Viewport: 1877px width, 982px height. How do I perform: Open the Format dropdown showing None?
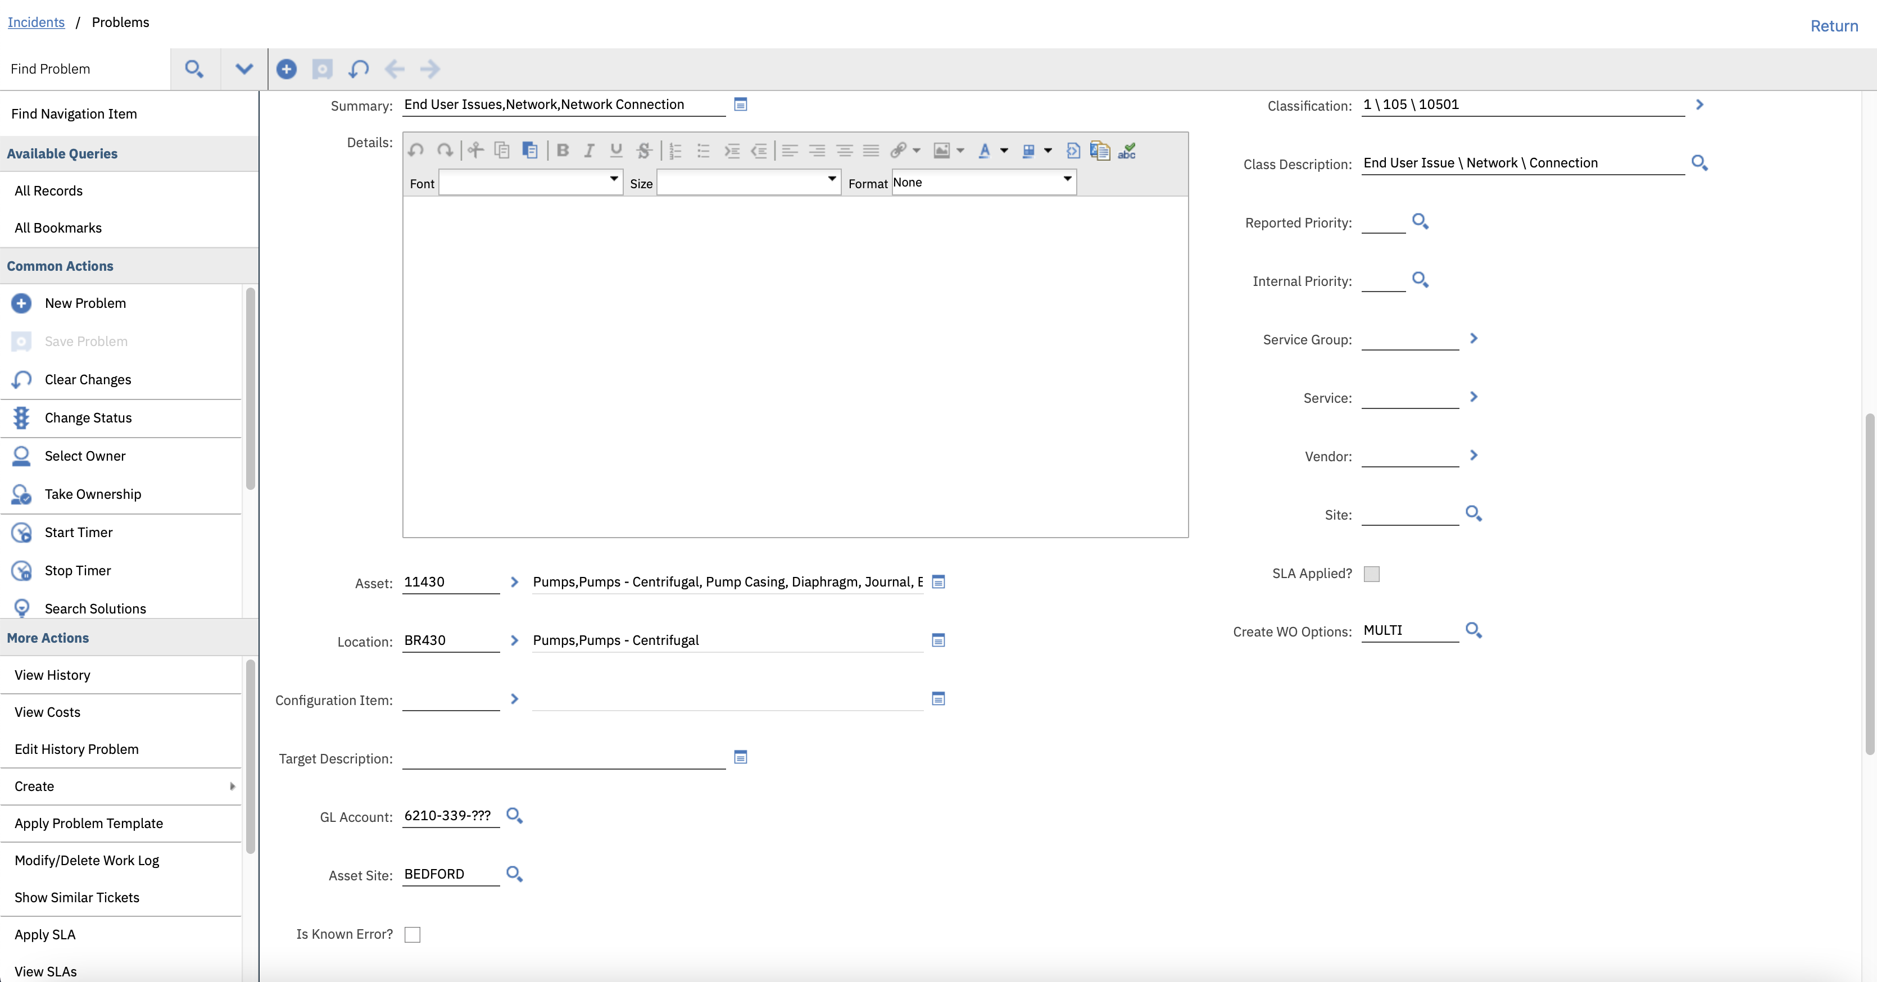(983, 181)
